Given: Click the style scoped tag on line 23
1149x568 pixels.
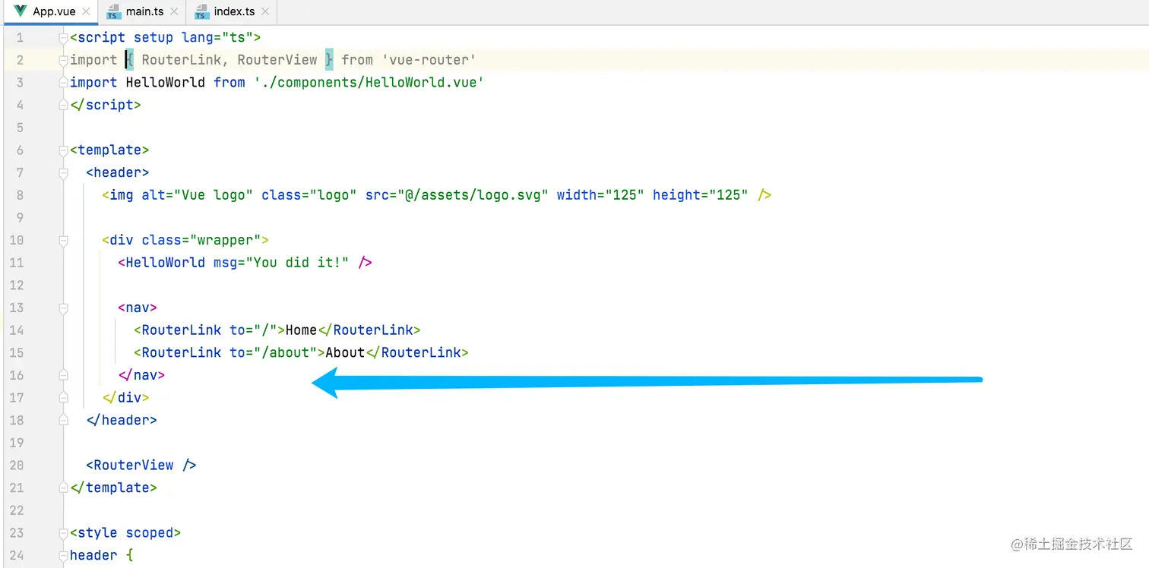Looking at the screenshot, I should coord(125,532).
